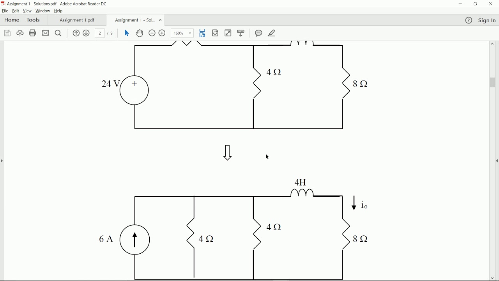
Task: Click the scrollbar down arrow
Action: tap(493, 278)
